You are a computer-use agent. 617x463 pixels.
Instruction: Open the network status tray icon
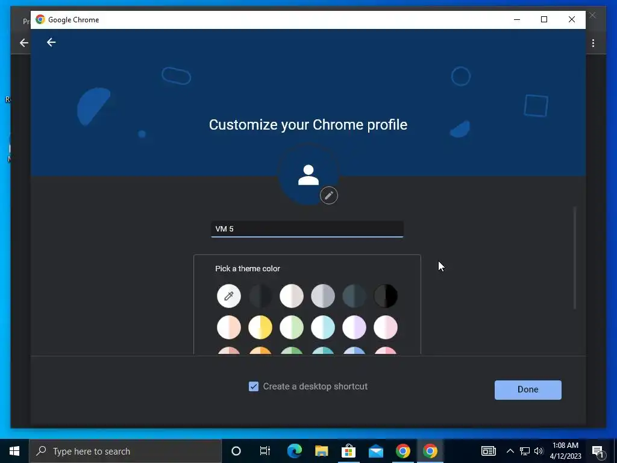point(525,451)
